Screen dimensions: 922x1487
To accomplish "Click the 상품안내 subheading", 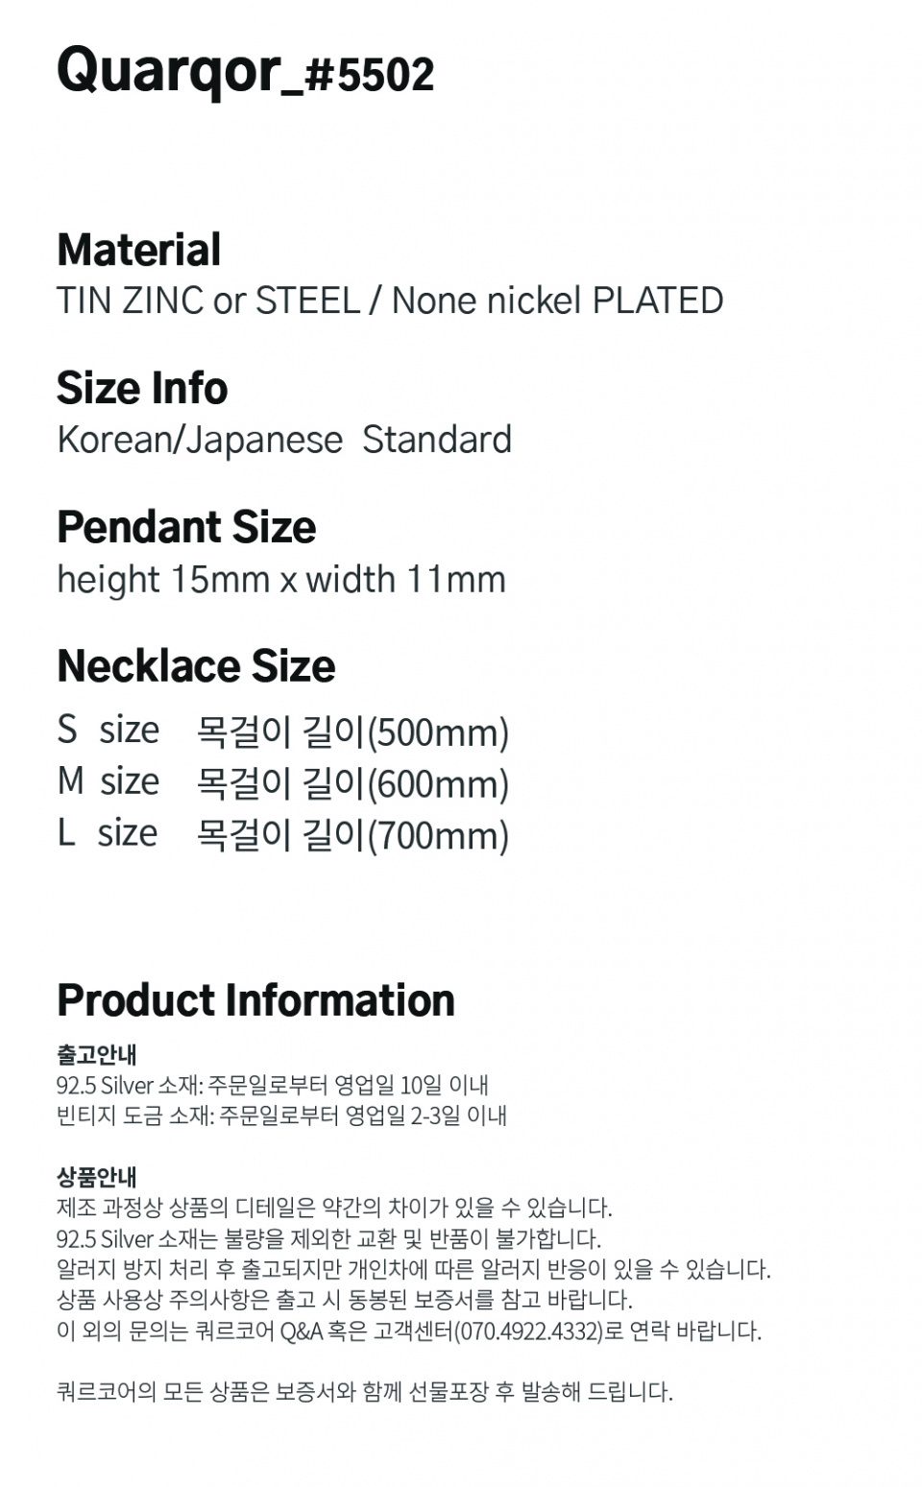I will click(97, 1177).
